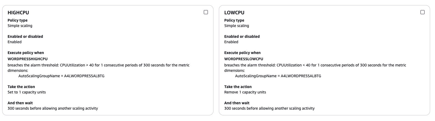Viewport: 435px width, 121px height.
Task: Click 'Execute policy when' heading in LOWCPU card
Action: (x=242, y=53)
